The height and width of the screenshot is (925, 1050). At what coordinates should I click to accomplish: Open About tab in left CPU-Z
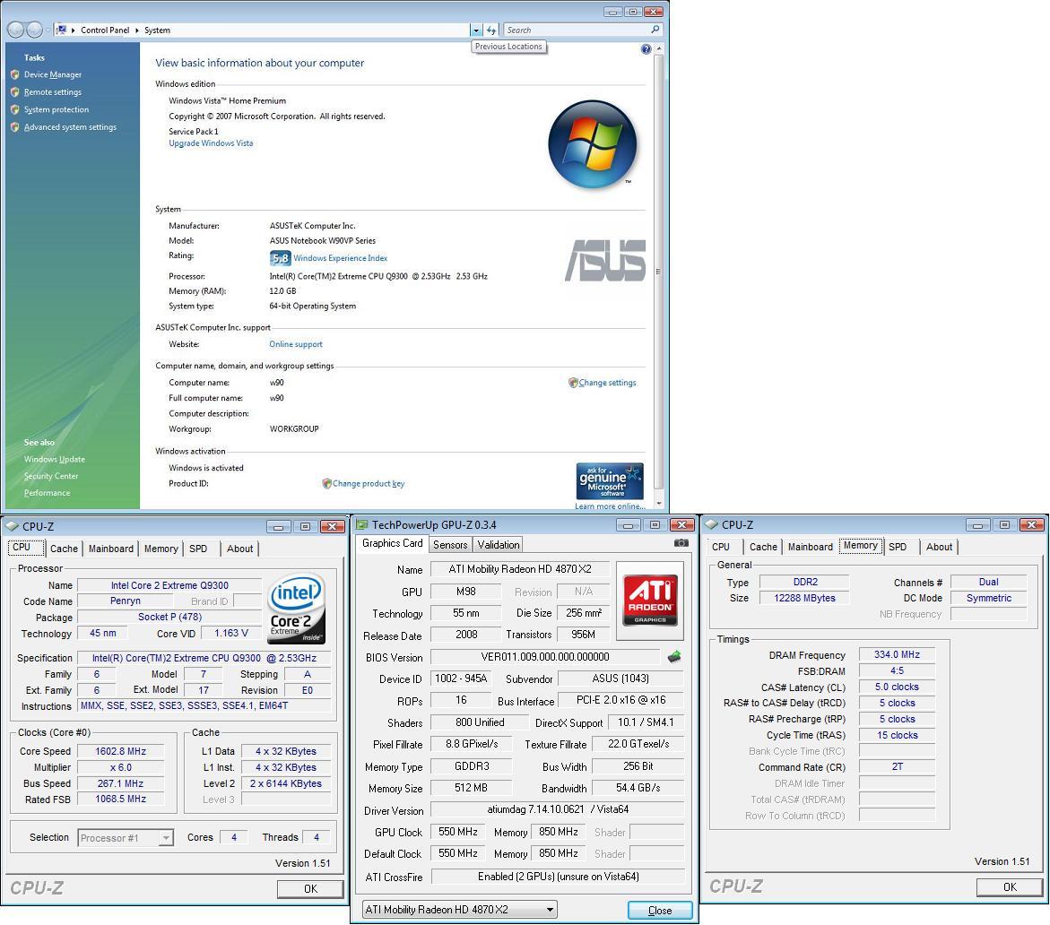pos(239,549)
